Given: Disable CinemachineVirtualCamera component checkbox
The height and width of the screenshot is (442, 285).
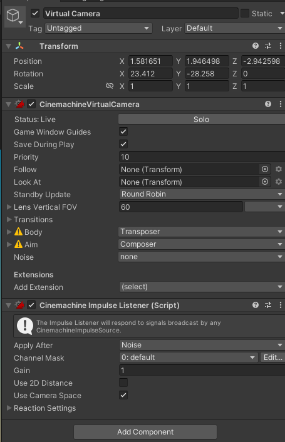Looking at the screenshot, I should pos(31,104).
